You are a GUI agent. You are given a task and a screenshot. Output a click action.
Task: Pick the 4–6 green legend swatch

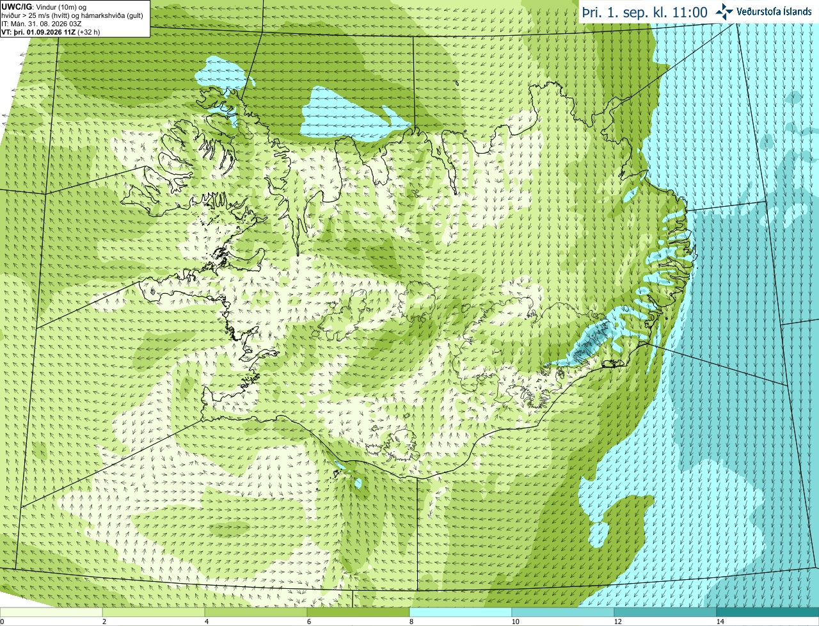click(256, 613)
